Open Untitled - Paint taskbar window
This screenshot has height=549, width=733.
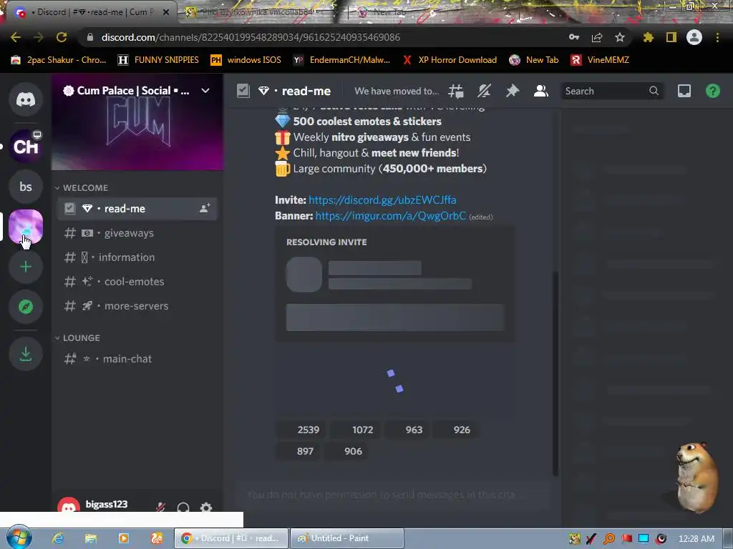click(x=347, y=538)
